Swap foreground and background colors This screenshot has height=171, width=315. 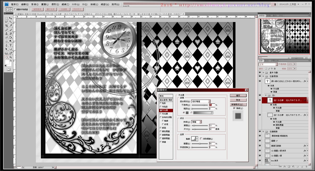(11, 61)
